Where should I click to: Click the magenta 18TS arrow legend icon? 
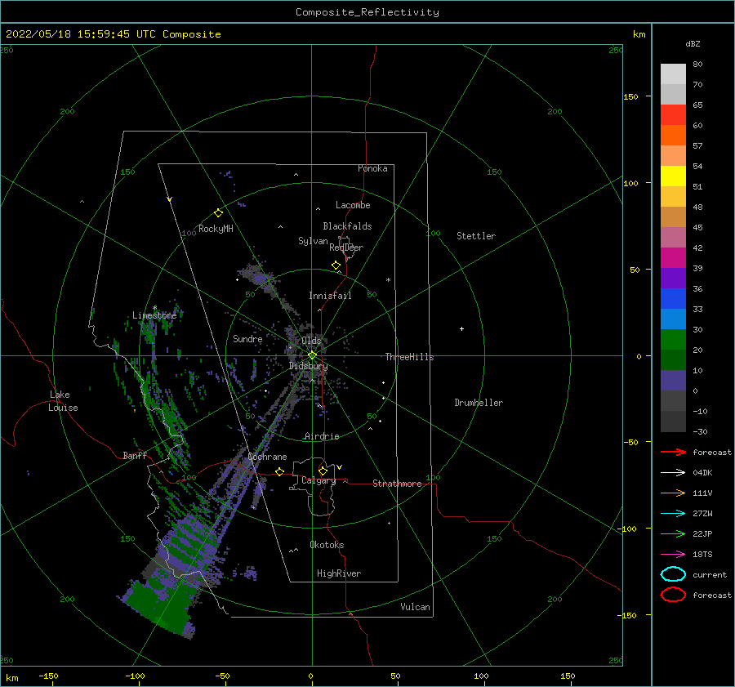pyautogui.click(x=673, y=555)
